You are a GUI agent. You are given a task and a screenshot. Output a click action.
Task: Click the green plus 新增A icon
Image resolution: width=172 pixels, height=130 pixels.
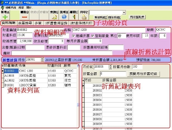tap(5, 17)
